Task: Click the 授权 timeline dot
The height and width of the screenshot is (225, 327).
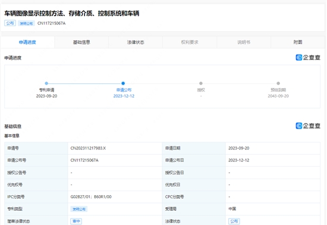Action: [x=201, y=83]
